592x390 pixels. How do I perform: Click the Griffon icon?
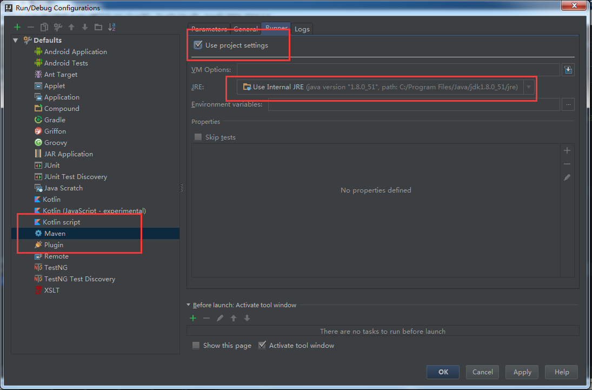coord(38,131)
